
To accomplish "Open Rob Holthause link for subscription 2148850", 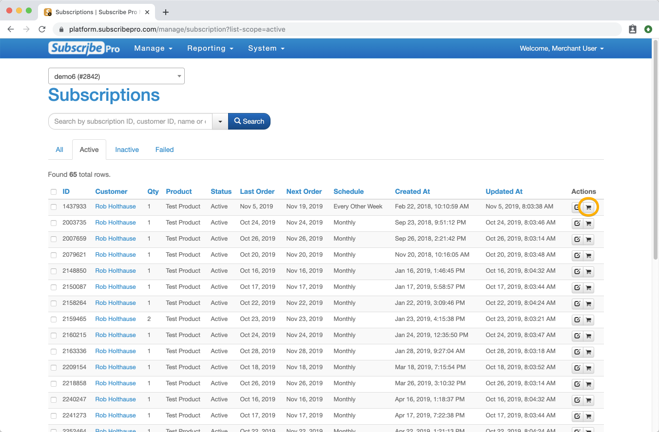I will tap(116, 271).
